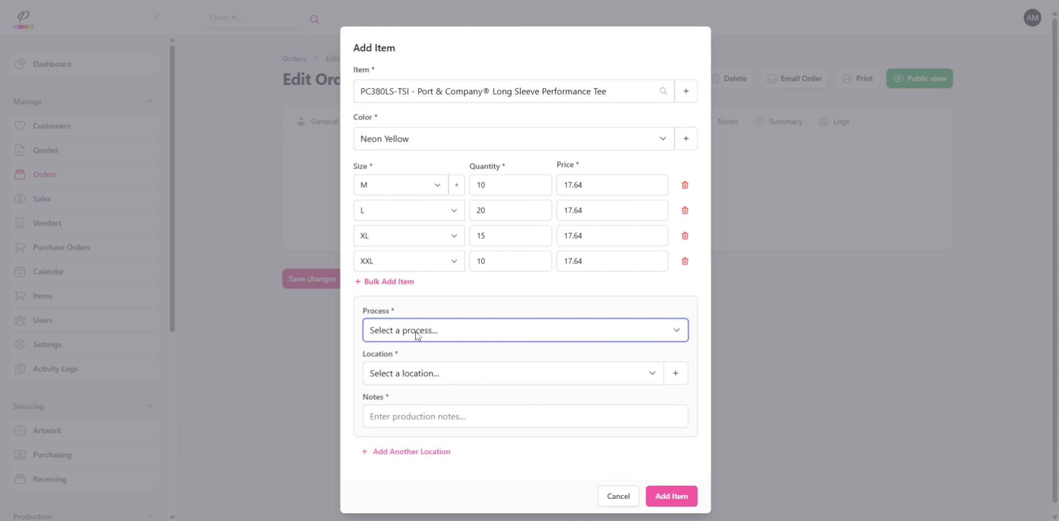Open the Purchase Orders section
This screenshot has width=1059, height=521.
click(x=61, y=247)
